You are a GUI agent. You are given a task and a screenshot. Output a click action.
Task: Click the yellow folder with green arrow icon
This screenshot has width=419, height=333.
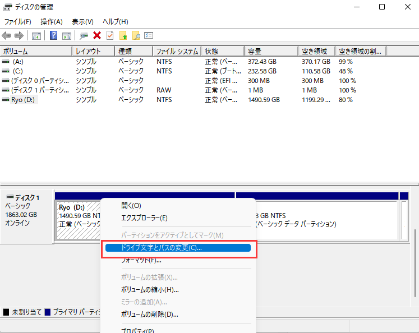[123, 35]
